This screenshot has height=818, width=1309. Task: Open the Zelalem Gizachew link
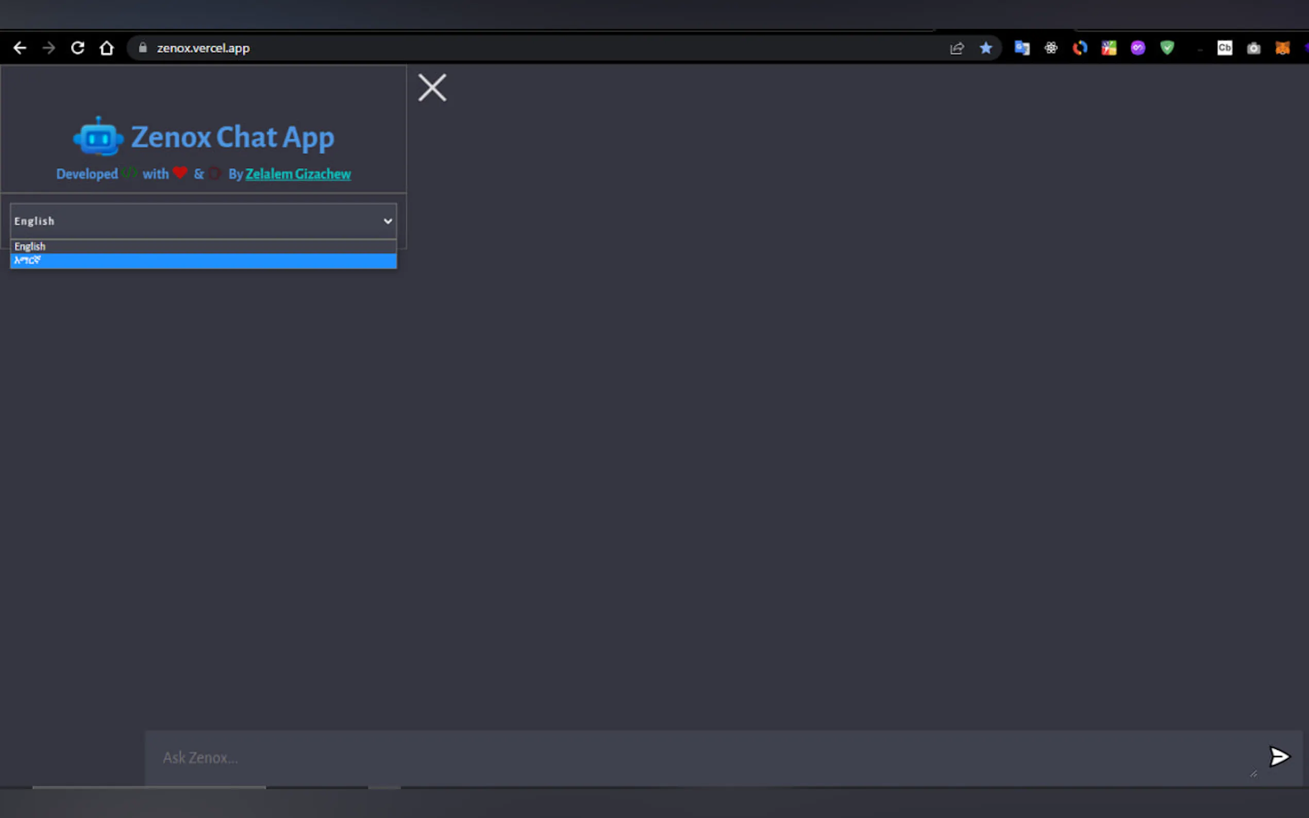[298, 174]
